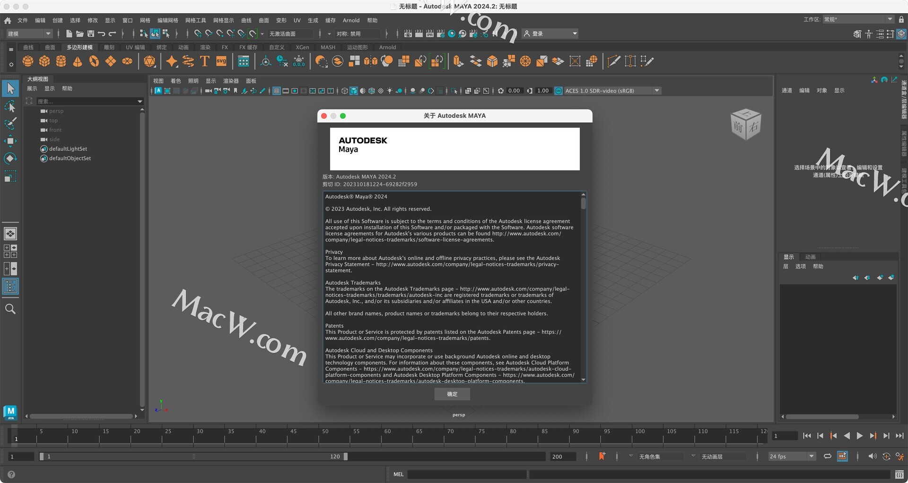Open the script editor icon
Image resolution: width=908 pixels, height=483 pixels.
coord(899,474)
